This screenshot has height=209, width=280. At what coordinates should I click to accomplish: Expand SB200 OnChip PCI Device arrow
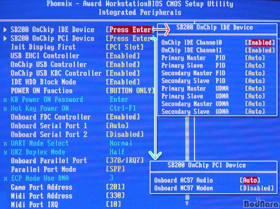coord(5,38)
